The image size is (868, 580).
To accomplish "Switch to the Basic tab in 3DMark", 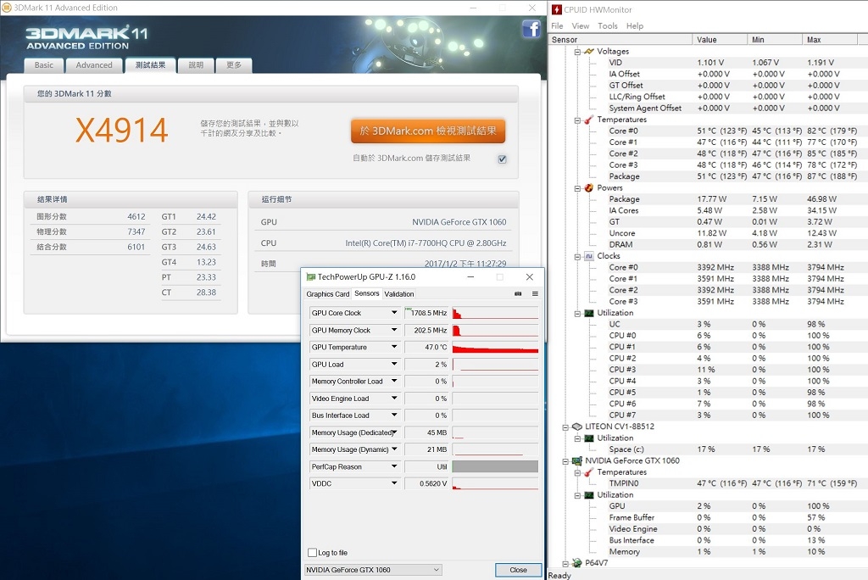I will coord(44,65).
